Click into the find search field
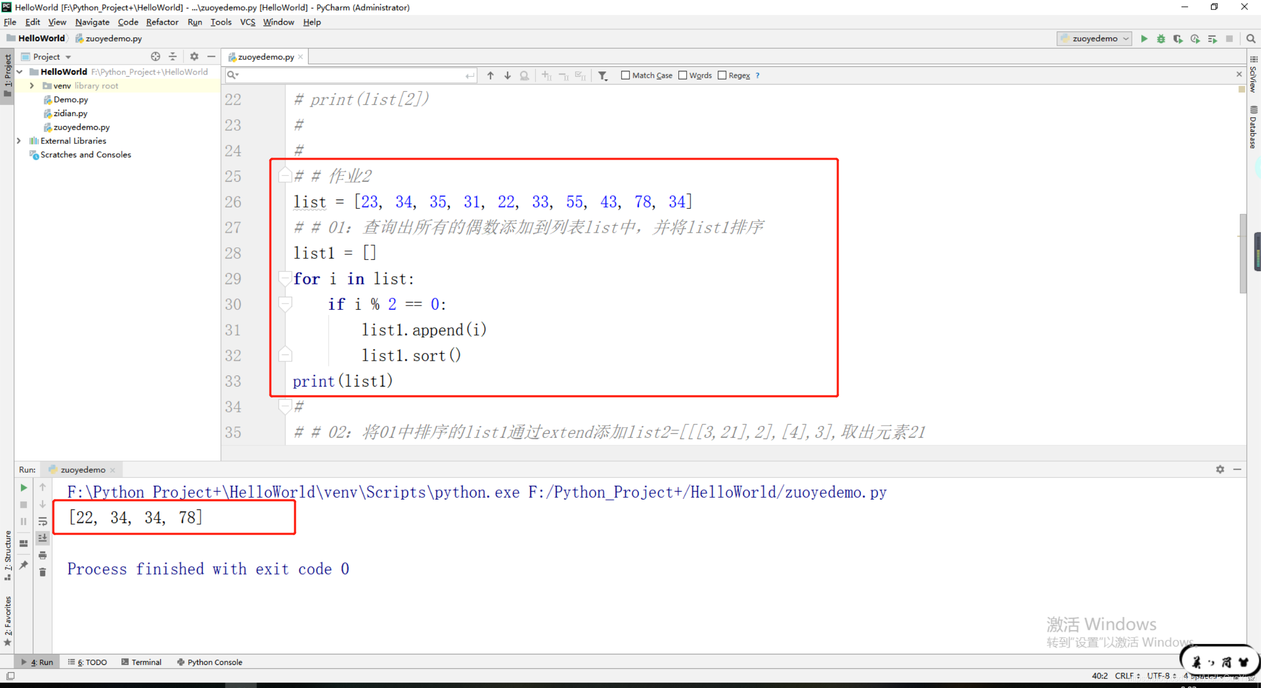The image size is (1261, 688). click(347, 75)
